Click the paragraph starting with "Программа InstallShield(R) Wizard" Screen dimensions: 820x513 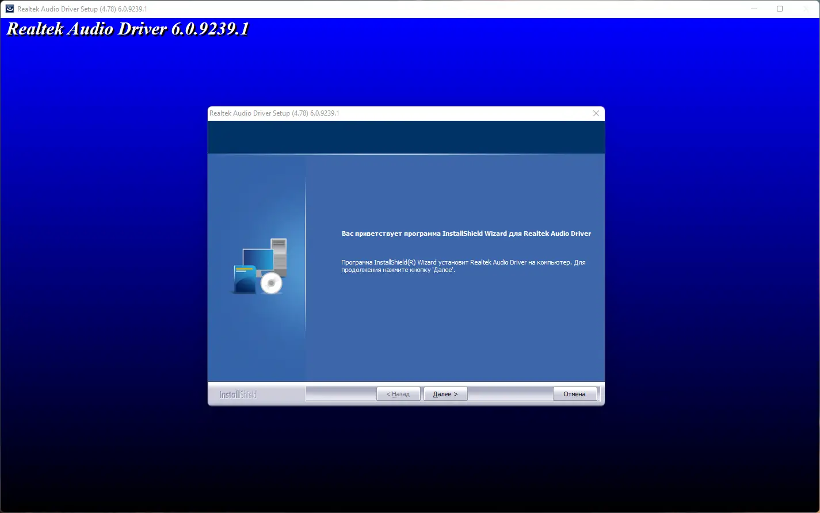tap(463, 266)
